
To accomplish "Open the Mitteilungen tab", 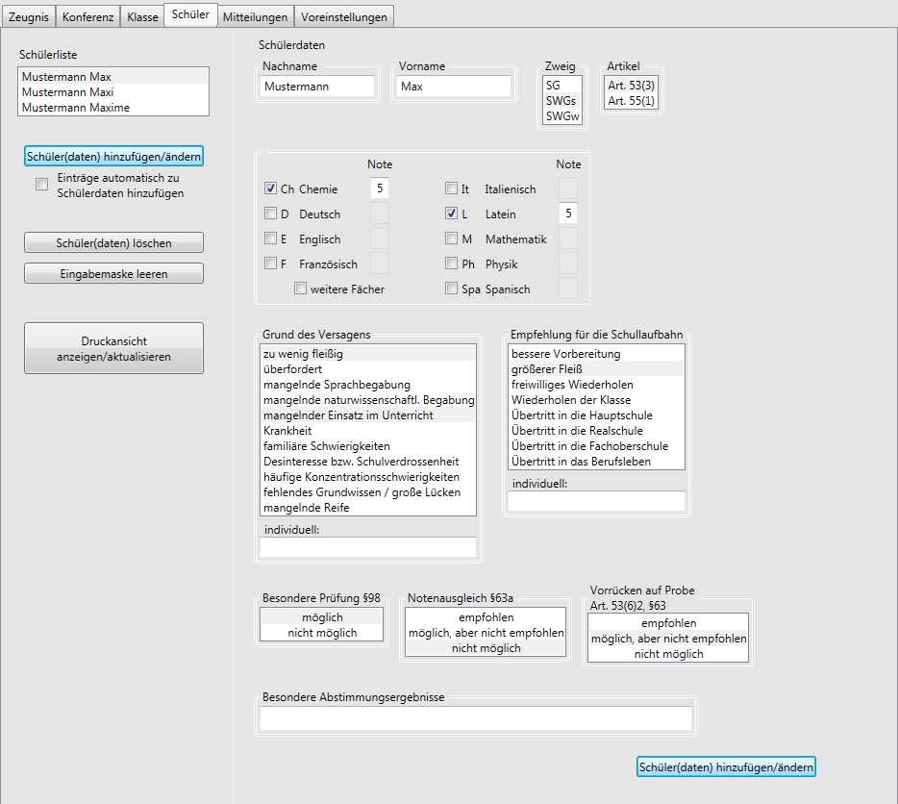I will 254,17.
